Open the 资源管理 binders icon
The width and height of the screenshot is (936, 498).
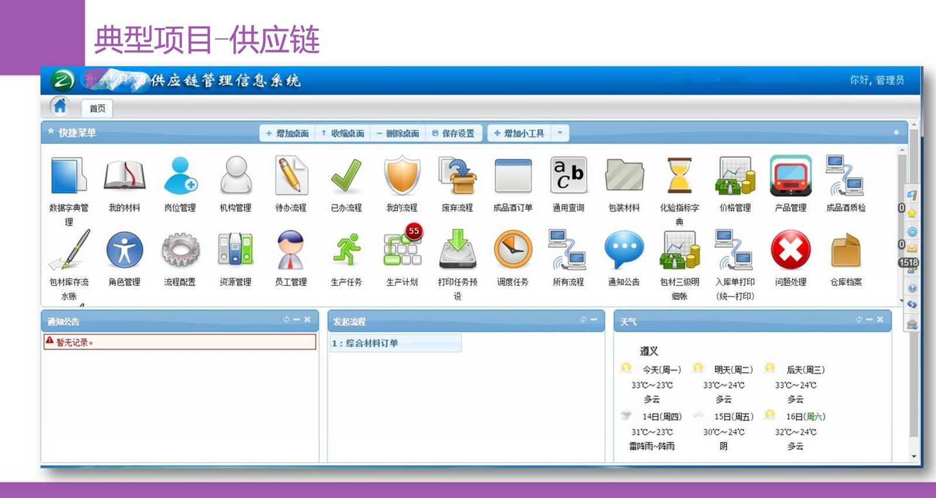tap(235, 250)
